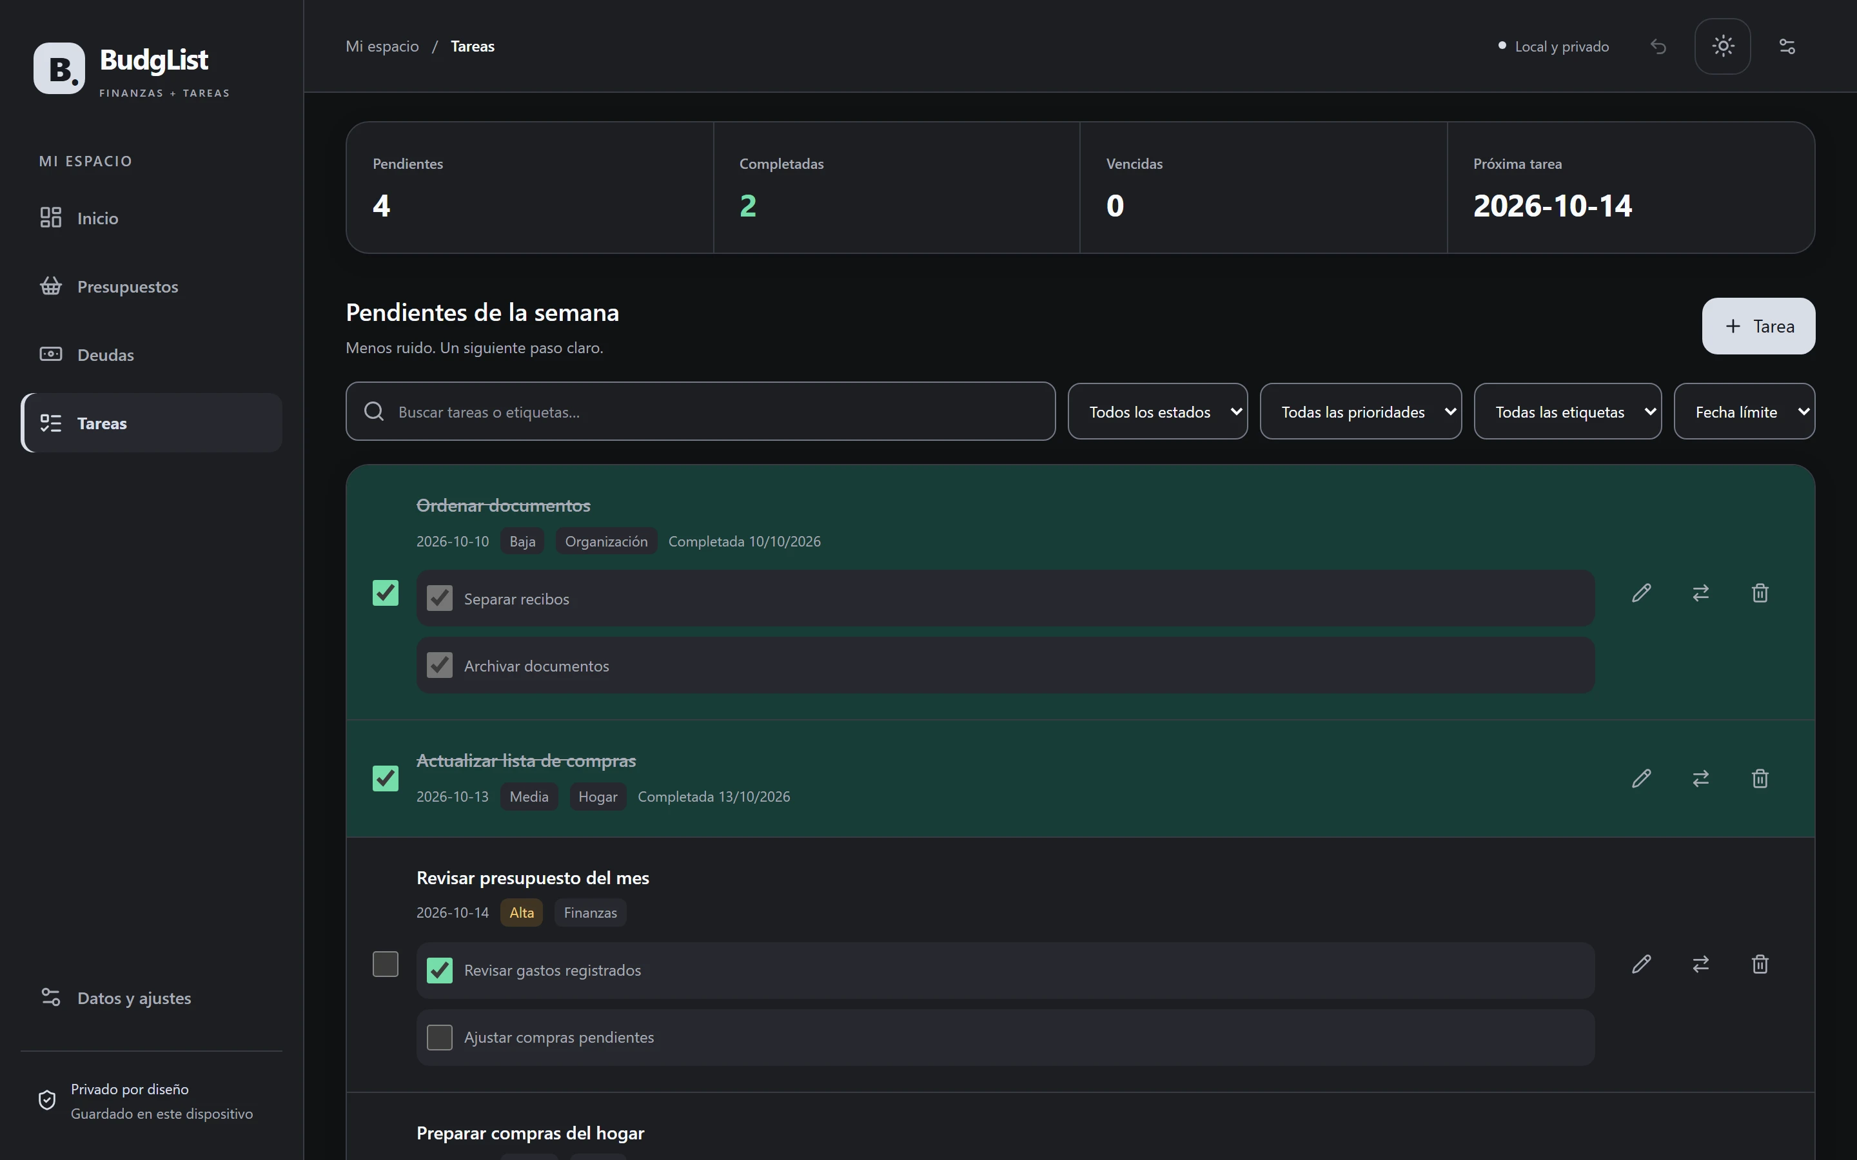Open the Todos los estados dropdown
This screenshot has height=1160, width=1857.
pos(1157,412)
